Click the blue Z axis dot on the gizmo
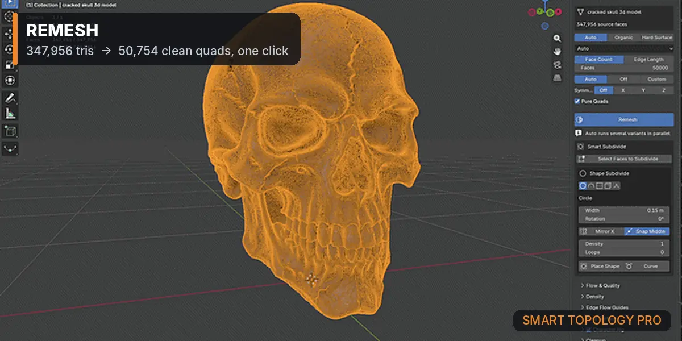Image resolution: width=682 pixels, height=341 pixels. click(x=544, y=26)
